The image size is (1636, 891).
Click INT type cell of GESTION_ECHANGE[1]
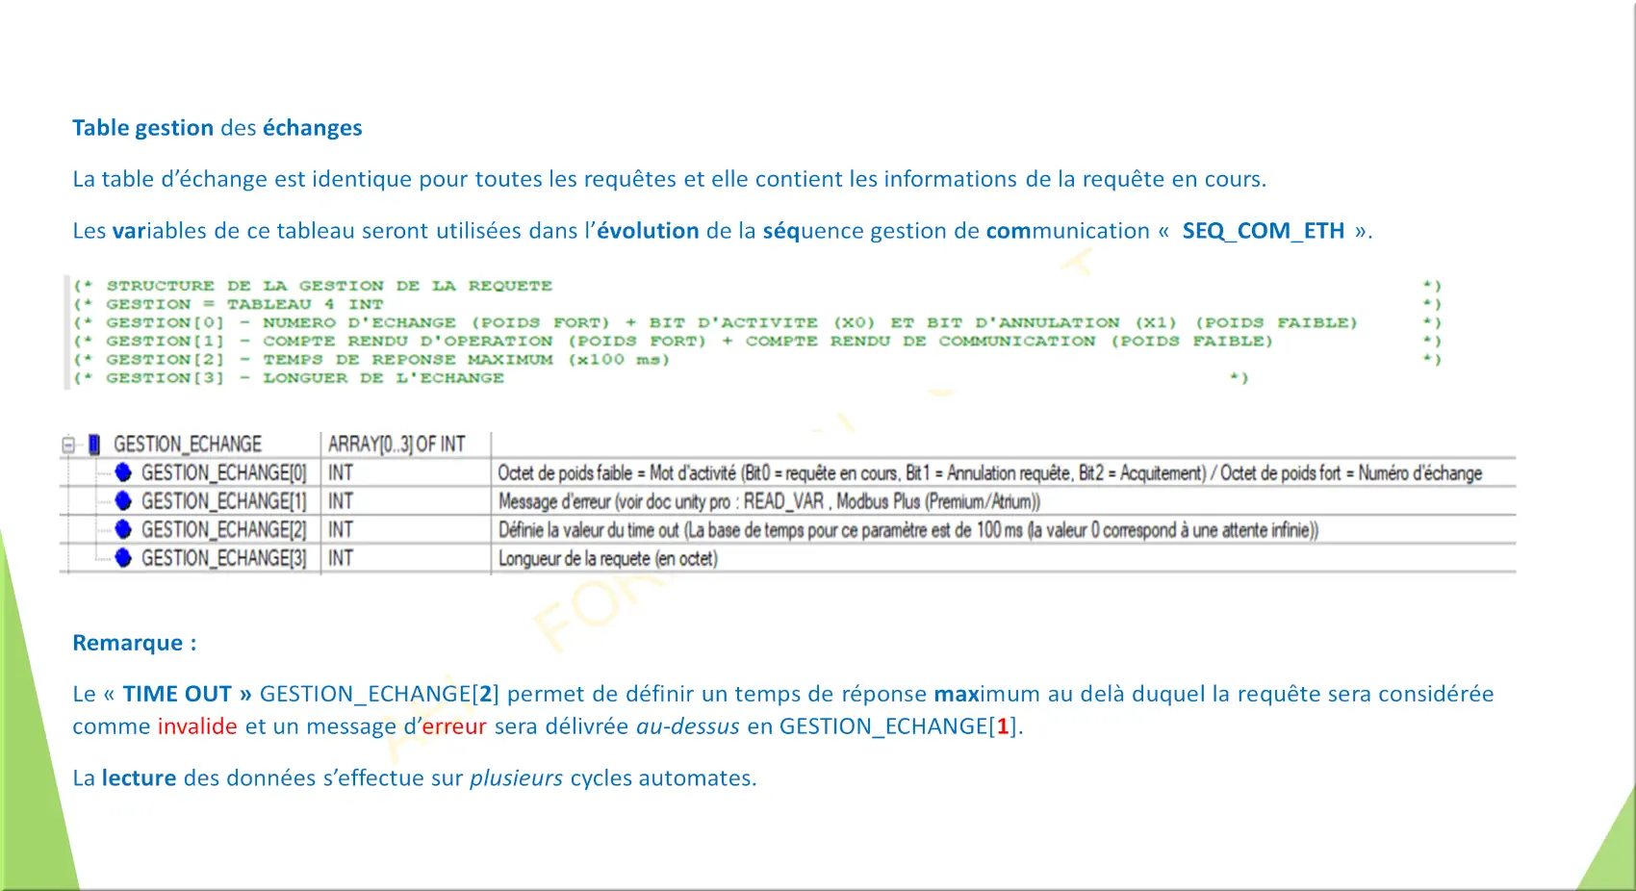click(341, 501)
